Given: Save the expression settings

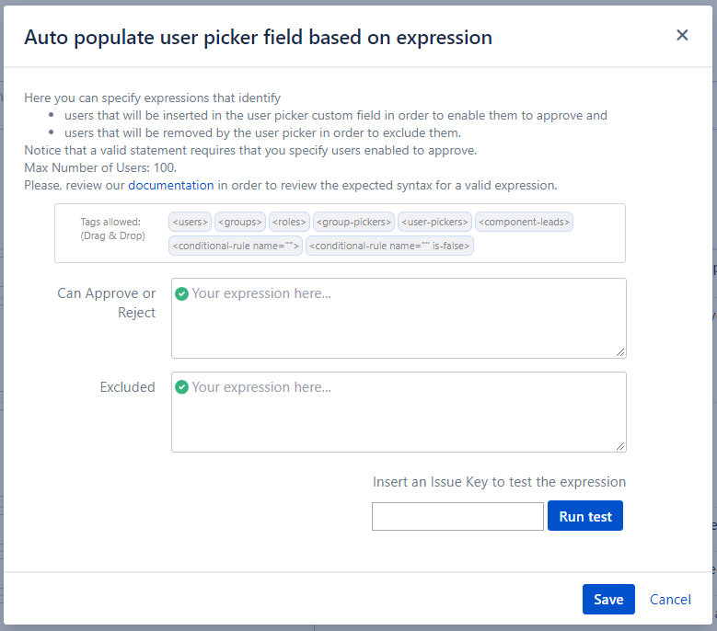Looking at the screenshot, I should 608,599.
